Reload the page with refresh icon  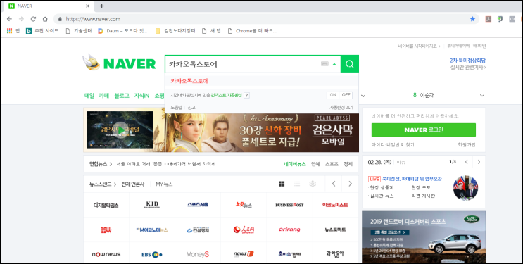coord(33,19)
